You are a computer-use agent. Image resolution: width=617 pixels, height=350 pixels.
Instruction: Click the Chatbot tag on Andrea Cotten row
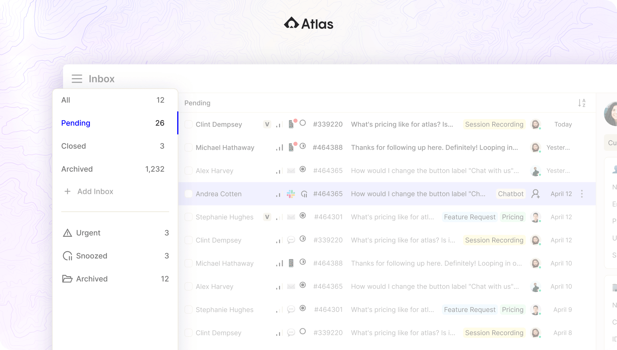[510, 194]
